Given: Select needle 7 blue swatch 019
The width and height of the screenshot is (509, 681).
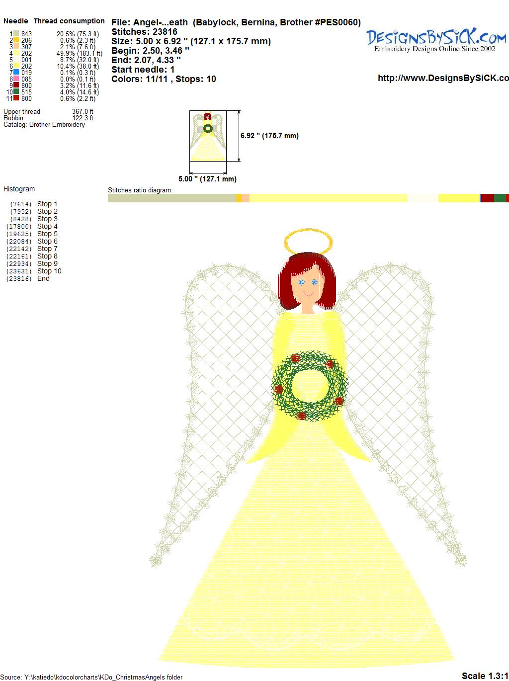Looking at the screenshot, I should pos(16,73).
